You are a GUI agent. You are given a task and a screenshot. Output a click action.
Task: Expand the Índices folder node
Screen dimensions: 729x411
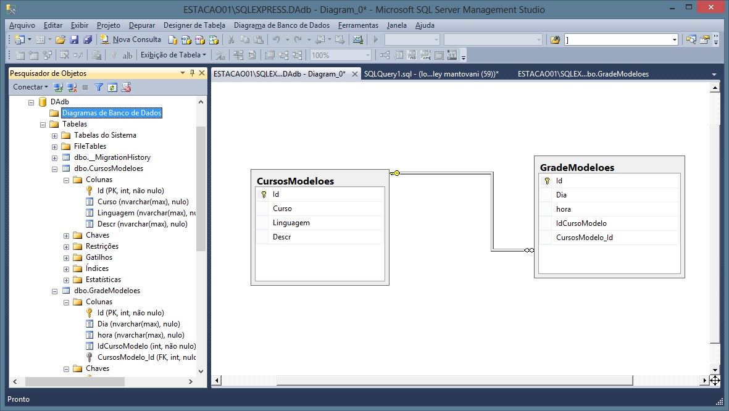pyautogui.click(x=67, y=268)
